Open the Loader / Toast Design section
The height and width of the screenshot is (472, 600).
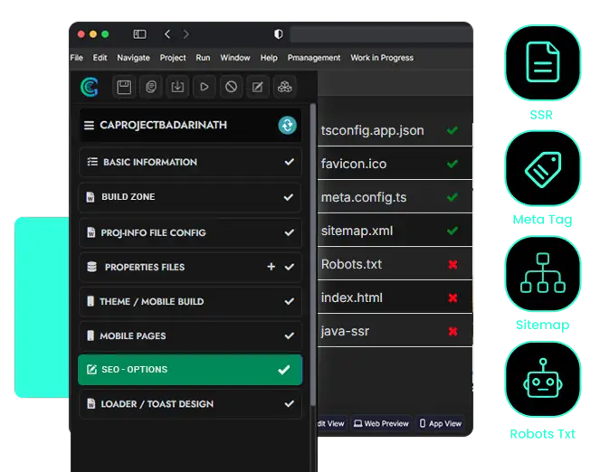[x=190, y=403]
